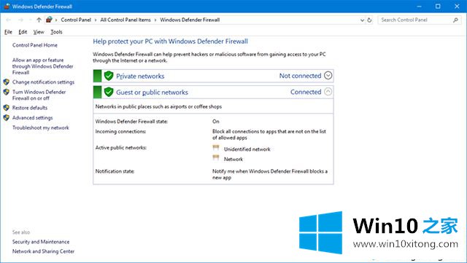The height and width of the screenshot is (263, 467).
Task: Click the bench icon next to Network
Action: tap(216, 158)
